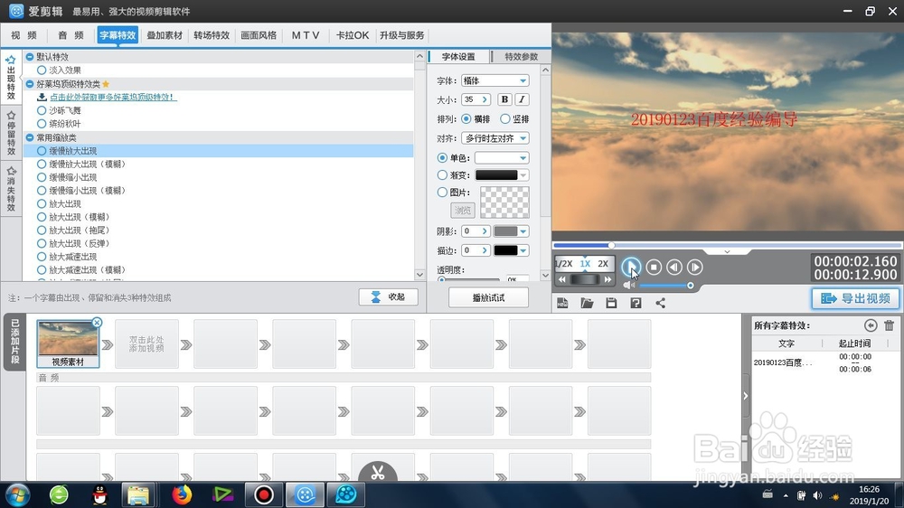
Task: Open the single color 单色 dropdown
Action: (502, 157)
